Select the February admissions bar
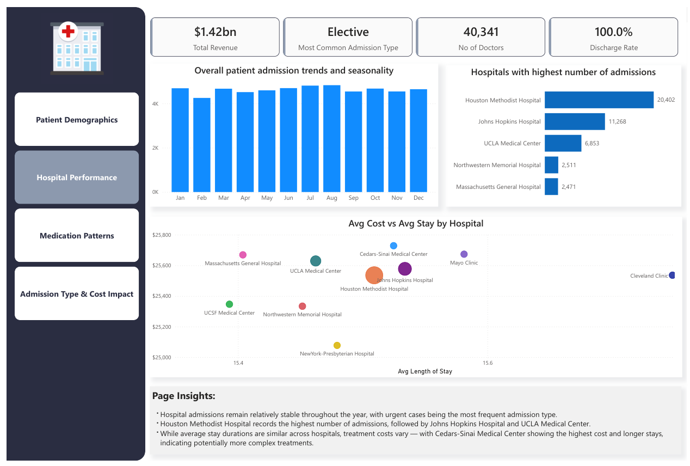690x466 pixels. click(202, 145)
